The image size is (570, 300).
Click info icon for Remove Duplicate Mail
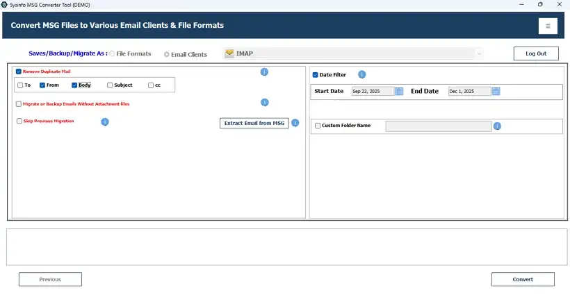click(x=264, y=72)
